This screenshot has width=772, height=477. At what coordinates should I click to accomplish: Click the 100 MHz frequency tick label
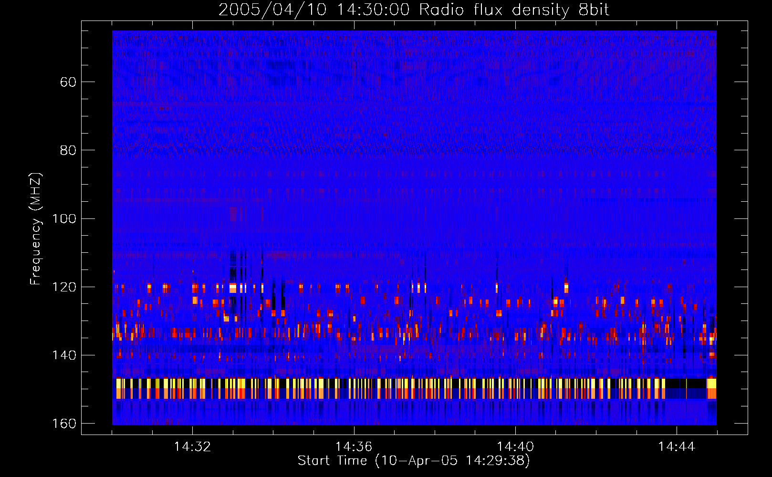click(x=64, y=218)
